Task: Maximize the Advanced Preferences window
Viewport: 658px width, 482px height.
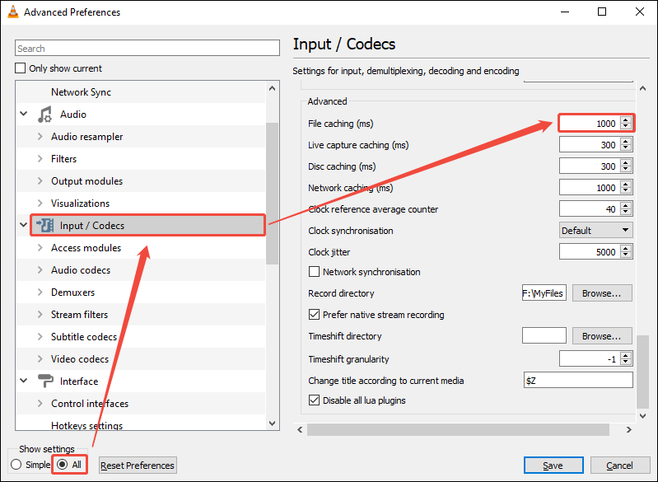Action: point(602,12)
